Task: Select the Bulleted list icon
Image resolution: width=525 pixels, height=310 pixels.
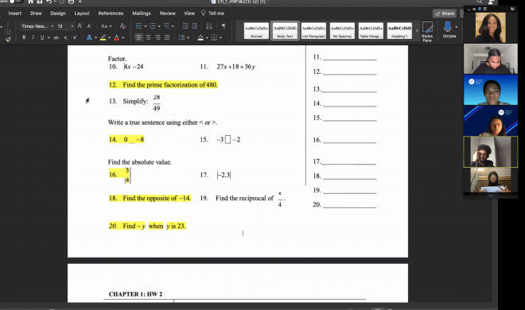Action: pyautogui.click(x=138, y=26)
